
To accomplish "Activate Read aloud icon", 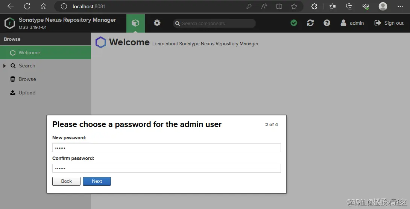I will point(264,6).
